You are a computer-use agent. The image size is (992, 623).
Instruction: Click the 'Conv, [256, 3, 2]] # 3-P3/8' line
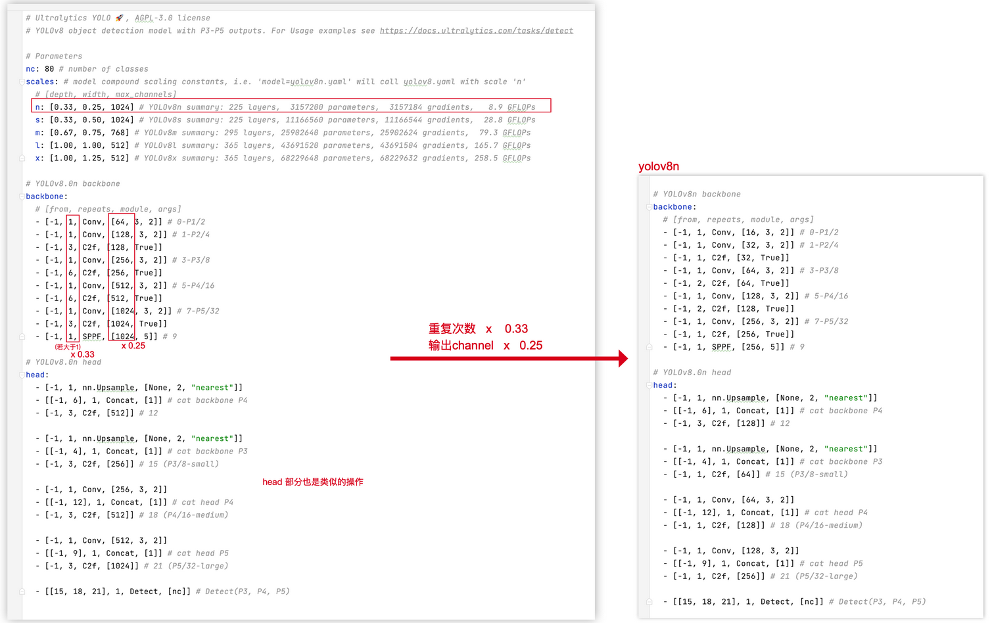[x=122, y=260]
